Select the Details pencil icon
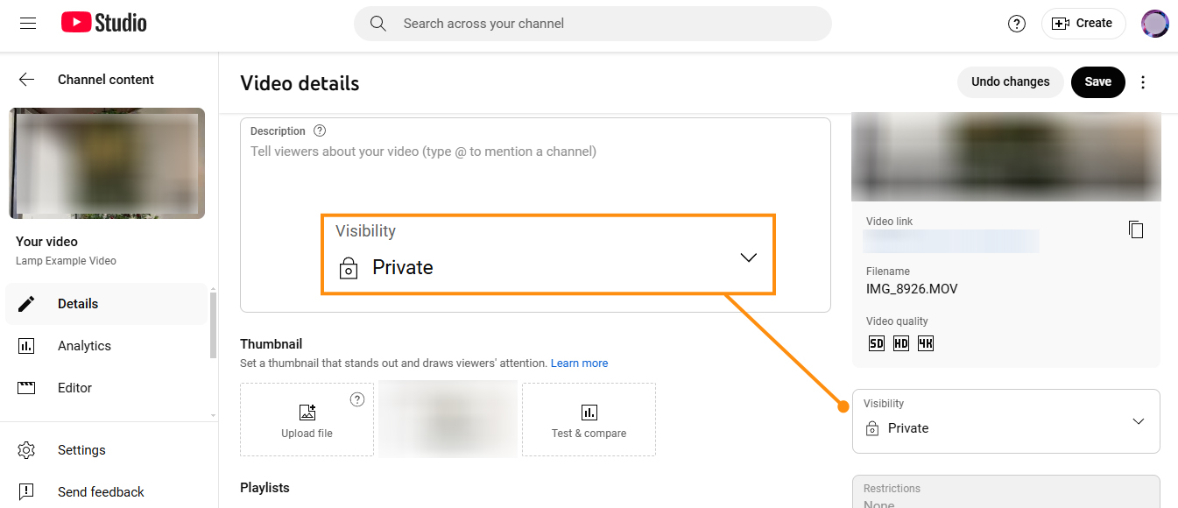The height and width of the screenshot is (508, 1178). click(27, 304)
